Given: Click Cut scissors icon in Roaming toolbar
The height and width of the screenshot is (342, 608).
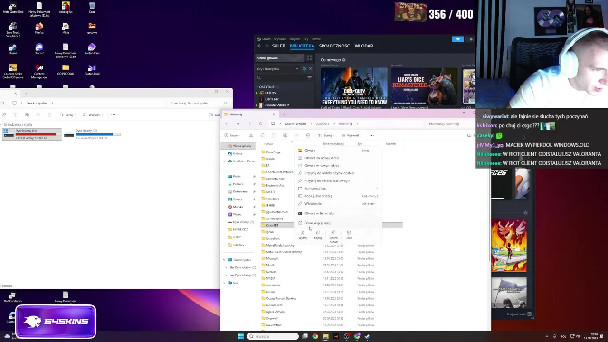Looking at the screenshot, I should (251, 136).
